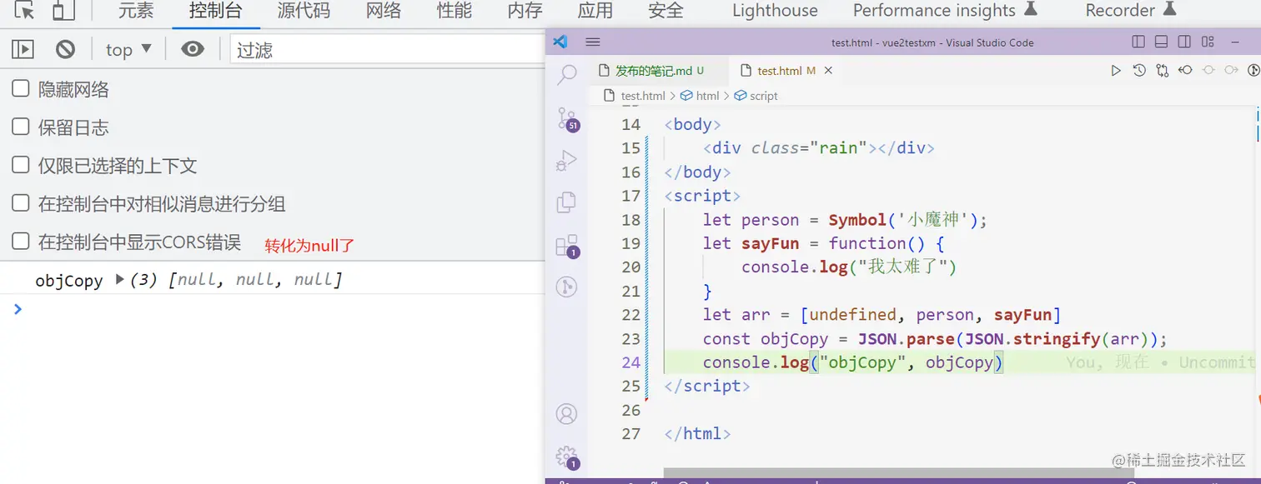The width and height of the screenshot is (1261, 484).
Task: Open the Lighthouse tab
Action: 775,11
